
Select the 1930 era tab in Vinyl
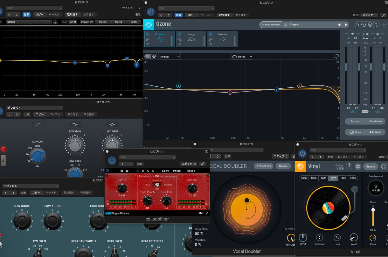[x=304, y=178]
